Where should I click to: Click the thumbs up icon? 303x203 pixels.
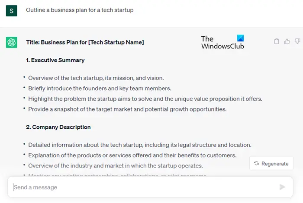[287, 41]
